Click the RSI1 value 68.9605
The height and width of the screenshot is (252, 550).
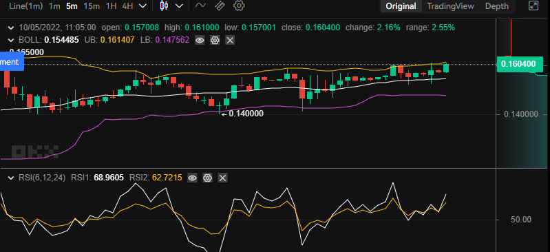(x=109, y=178)
